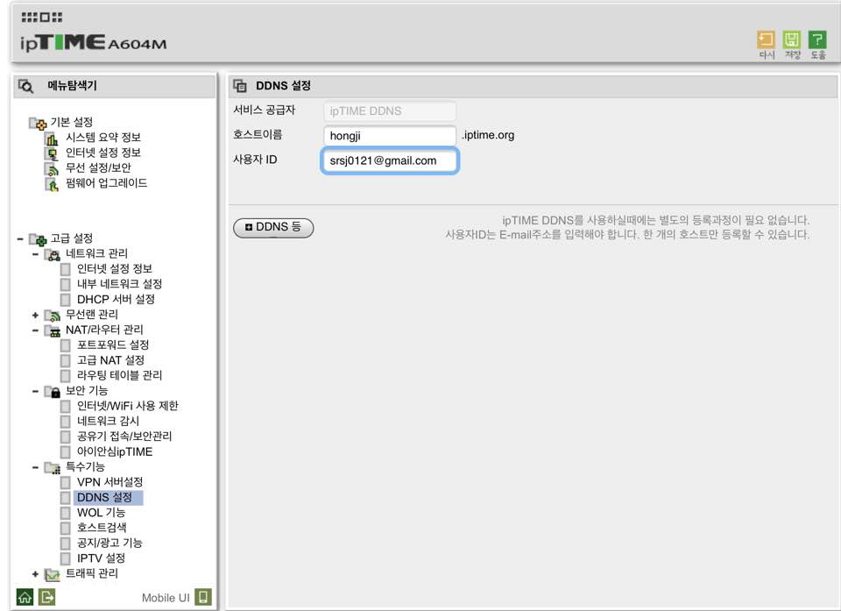Click the Home icon at sidebar bottom
The width and height of the screenshot is (841, 611).
[x=25, y=597]
